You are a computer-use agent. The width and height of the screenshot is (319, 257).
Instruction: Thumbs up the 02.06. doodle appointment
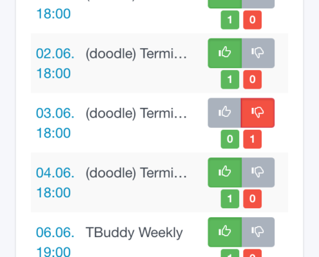point(225,53)
